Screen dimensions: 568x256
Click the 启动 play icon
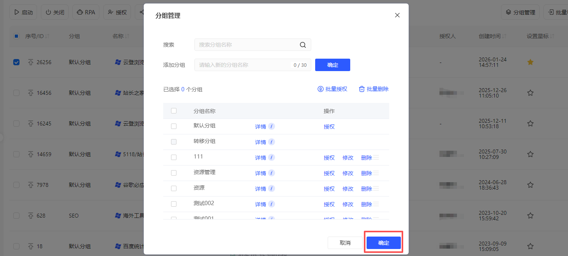pos(16,12)
